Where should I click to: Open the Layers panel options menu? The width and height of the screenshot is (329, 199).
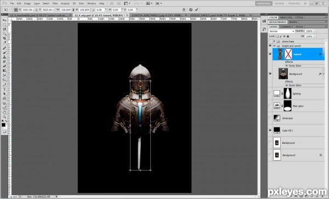326,27
